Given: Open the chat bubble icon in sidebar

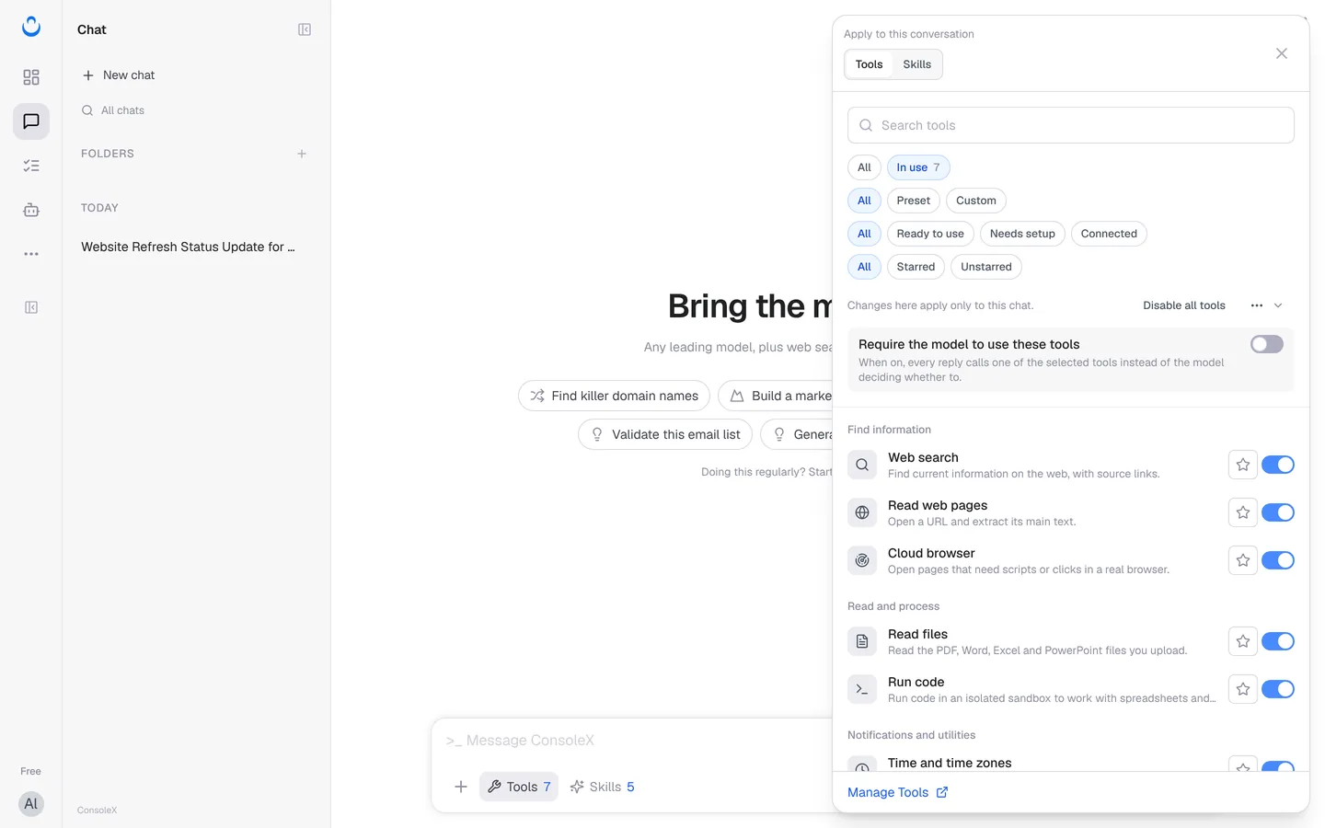Looking at the screenshot, I should [x=31, y=121].
